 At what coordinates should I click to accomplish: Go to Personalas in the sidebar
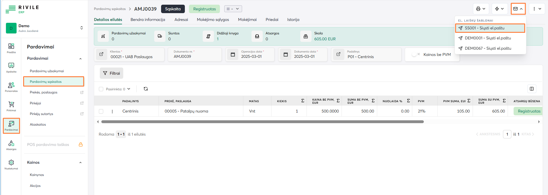click(x=11, y=87)
